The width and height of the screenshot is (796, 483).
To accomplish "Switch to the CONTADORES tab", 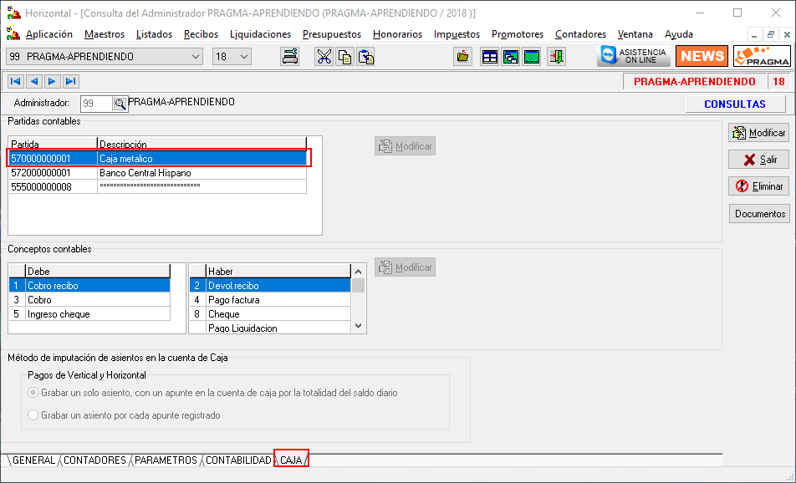I will pos(95,460).
